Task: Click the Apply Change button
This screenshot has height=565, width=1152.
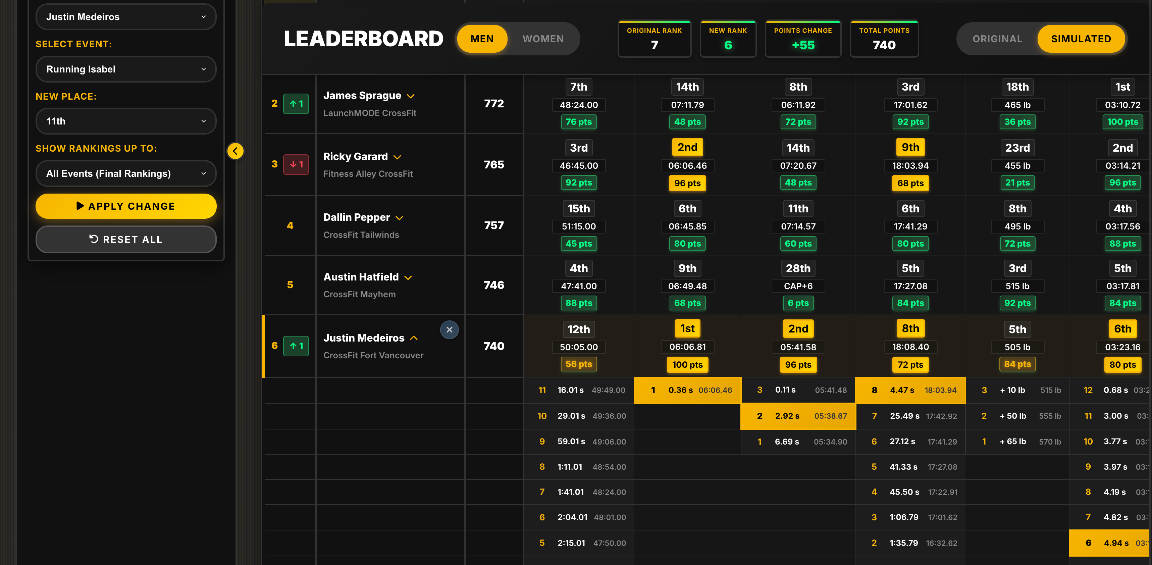Action: pos(126,206)
